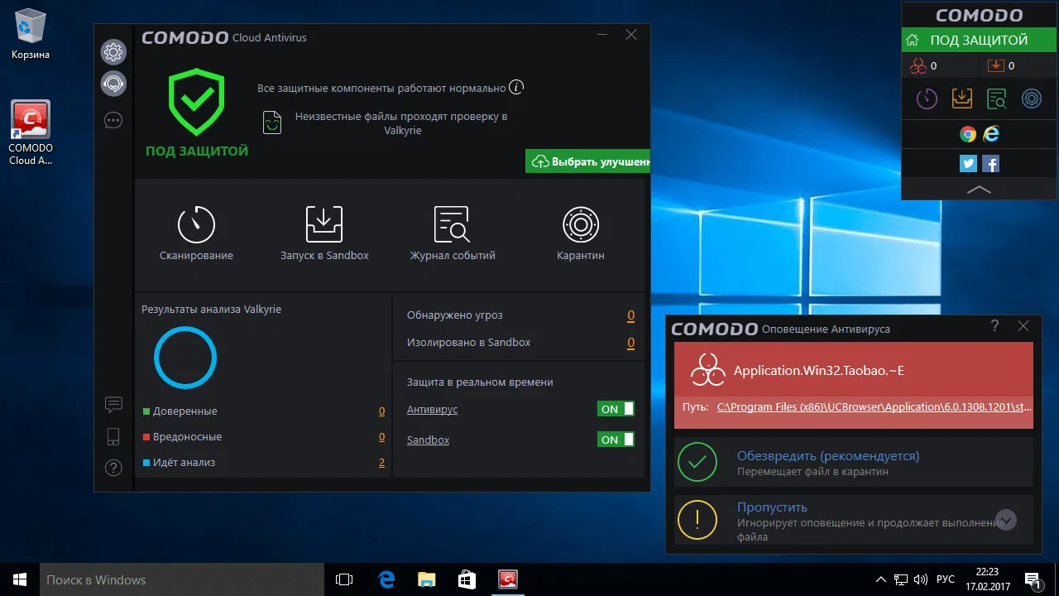Click the smiling file Valkyrie icon
The height and width of the screenshot is (596, 1059).
coord(272,123)
